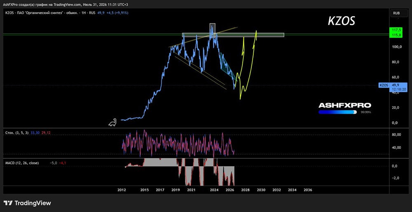
Task: Click the MACD (12, 26, close) indicator label
Action: 22,163
